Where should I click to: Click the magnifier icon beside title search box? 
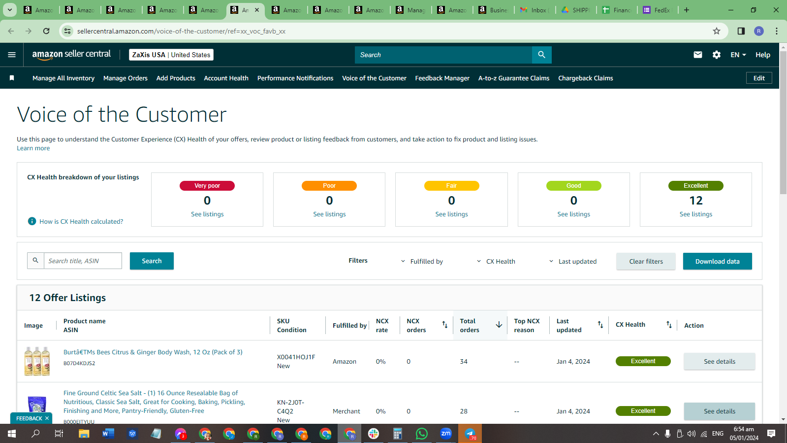(x=35, y=261)
